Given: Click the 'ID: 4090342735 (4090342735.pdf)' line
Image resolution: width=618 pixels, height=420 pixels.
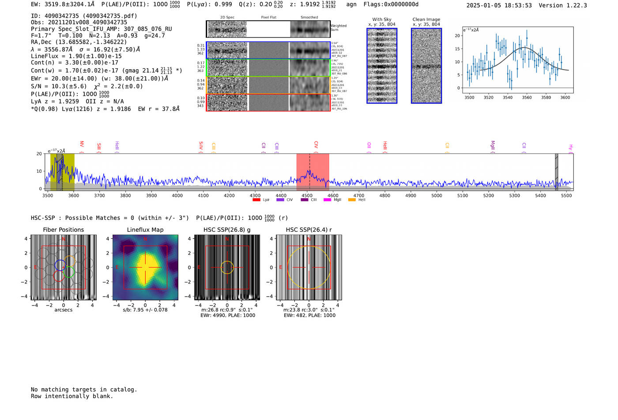Looking at the screenshot, I should pos(84,16).
